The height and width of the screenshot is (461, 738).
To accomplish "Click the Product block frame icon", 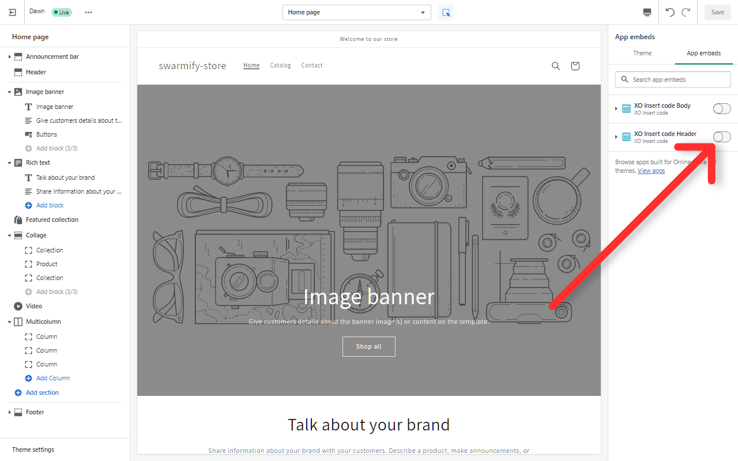I will 29,264.
